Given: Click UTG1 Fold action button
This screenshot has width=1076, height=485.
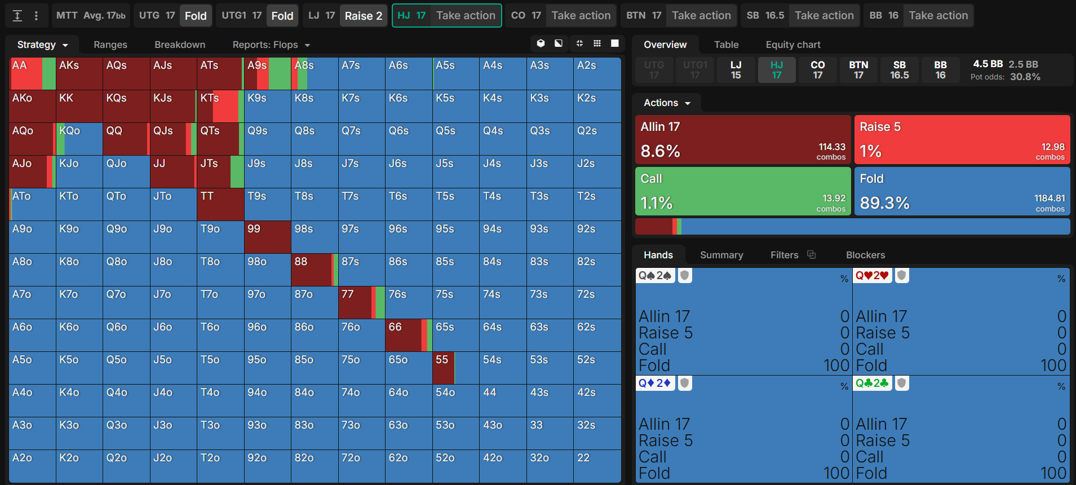Looking at the screenshot, I should point(282,16).
